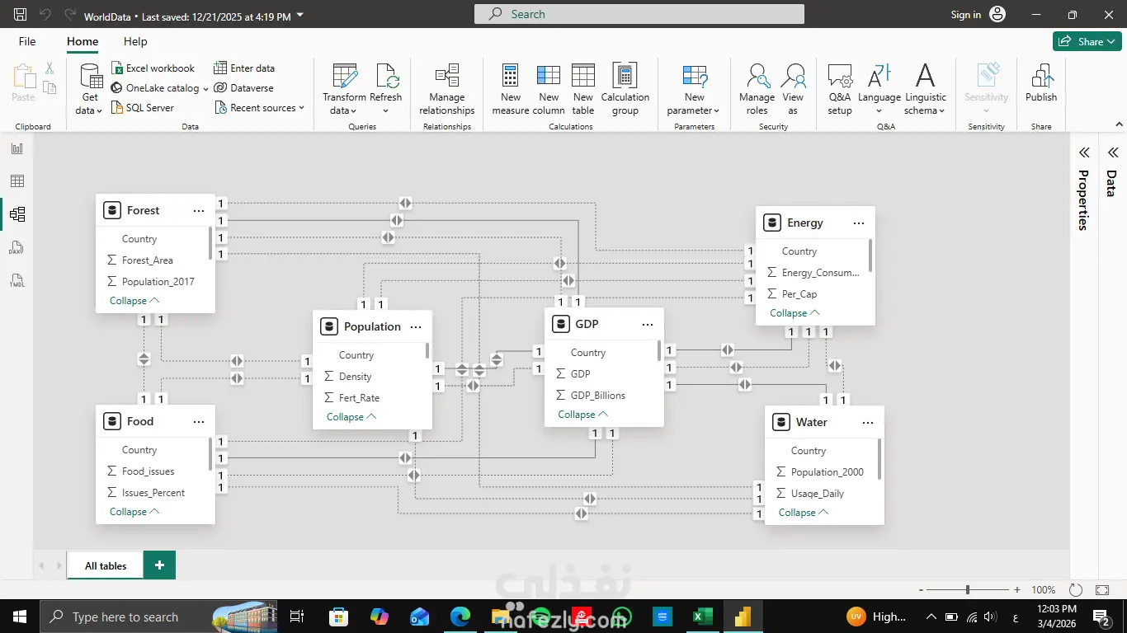Open Manage relationships dialog
Viewport: 1127px width, 633px height.
[x=446, y=90]
